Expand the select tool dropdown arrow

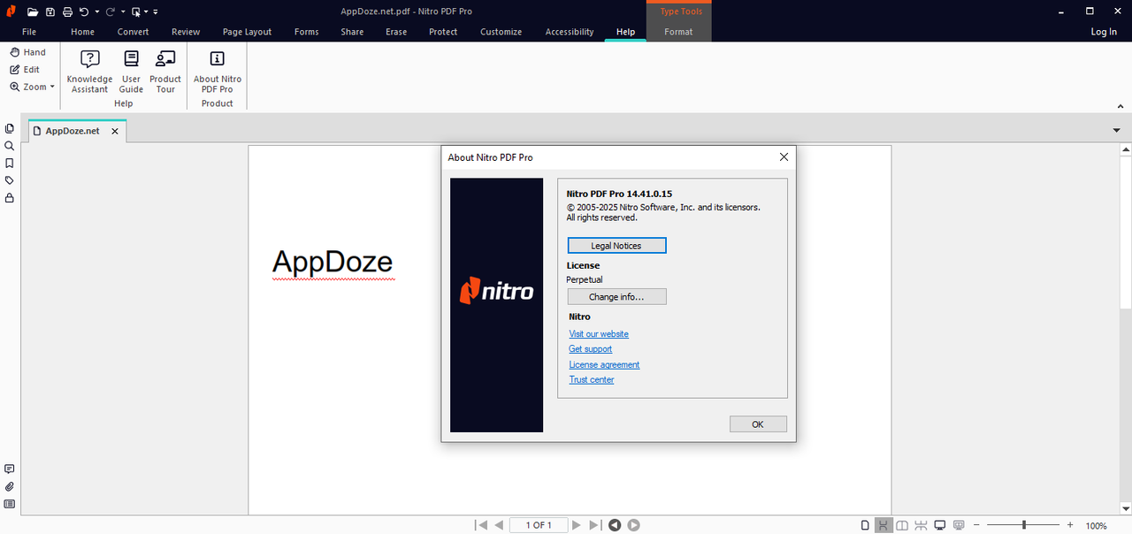(147, 12)
